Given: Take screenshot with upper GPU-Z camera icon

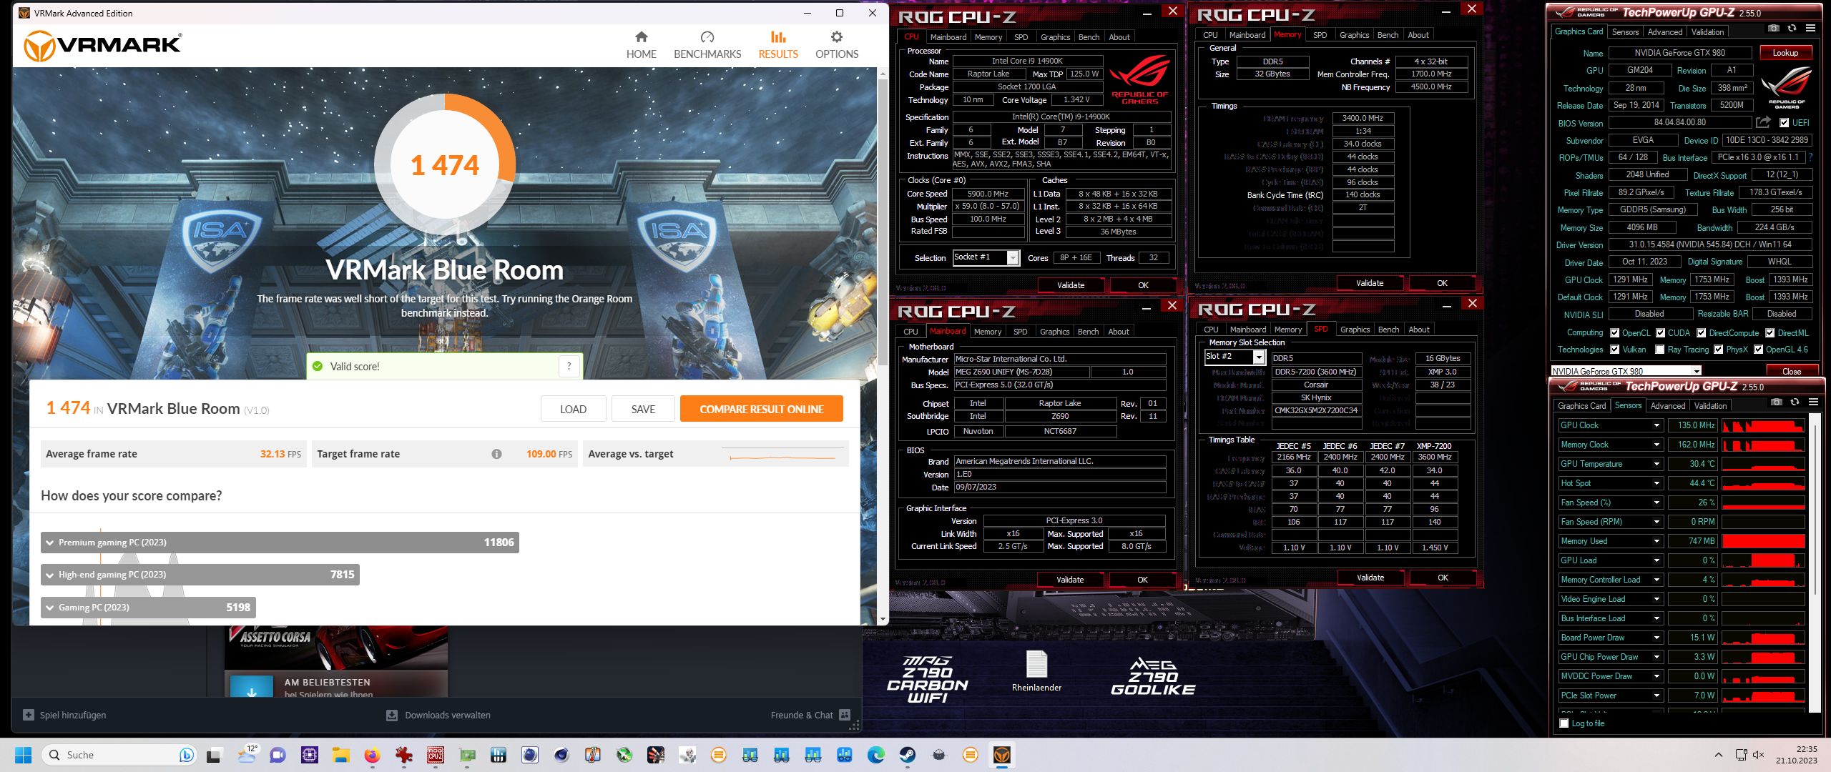Looking at the screenshot, I should pyautogui.click(x=1774, y=29).
